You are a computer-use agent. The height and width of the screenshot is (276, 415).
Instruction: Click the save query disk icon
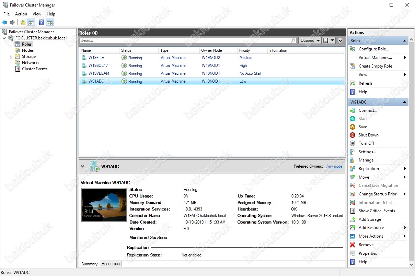325,40
